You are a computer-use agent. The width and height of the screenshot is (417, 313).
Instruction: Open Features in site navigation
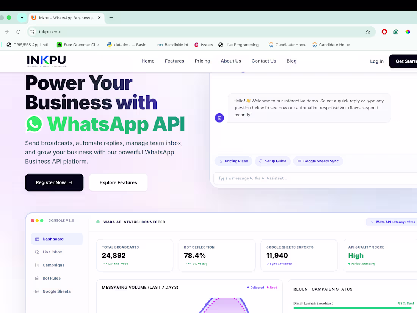tap(174, 61)
